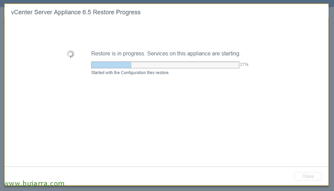The height and width of the screenshot is (191, 334).
Task: Click the dimmed background at the dialog's left edge
Action: pos(2,96)
